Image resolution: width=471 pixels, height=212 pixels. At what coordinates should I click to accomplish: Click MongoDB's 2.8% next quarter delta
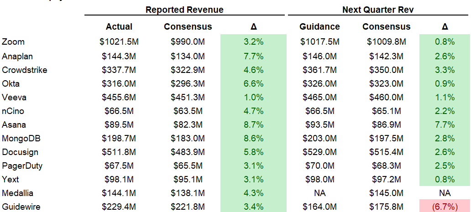pos(445,138)
